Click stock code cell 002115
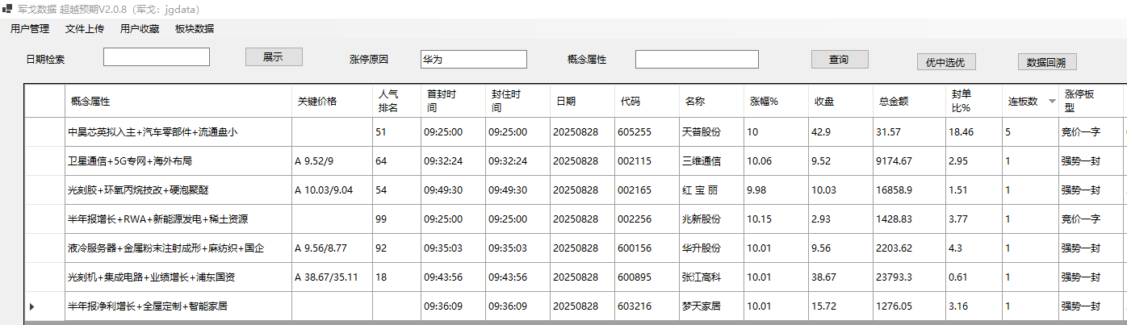This screenshot has width=1127, height=325. (x=635, y=161)
